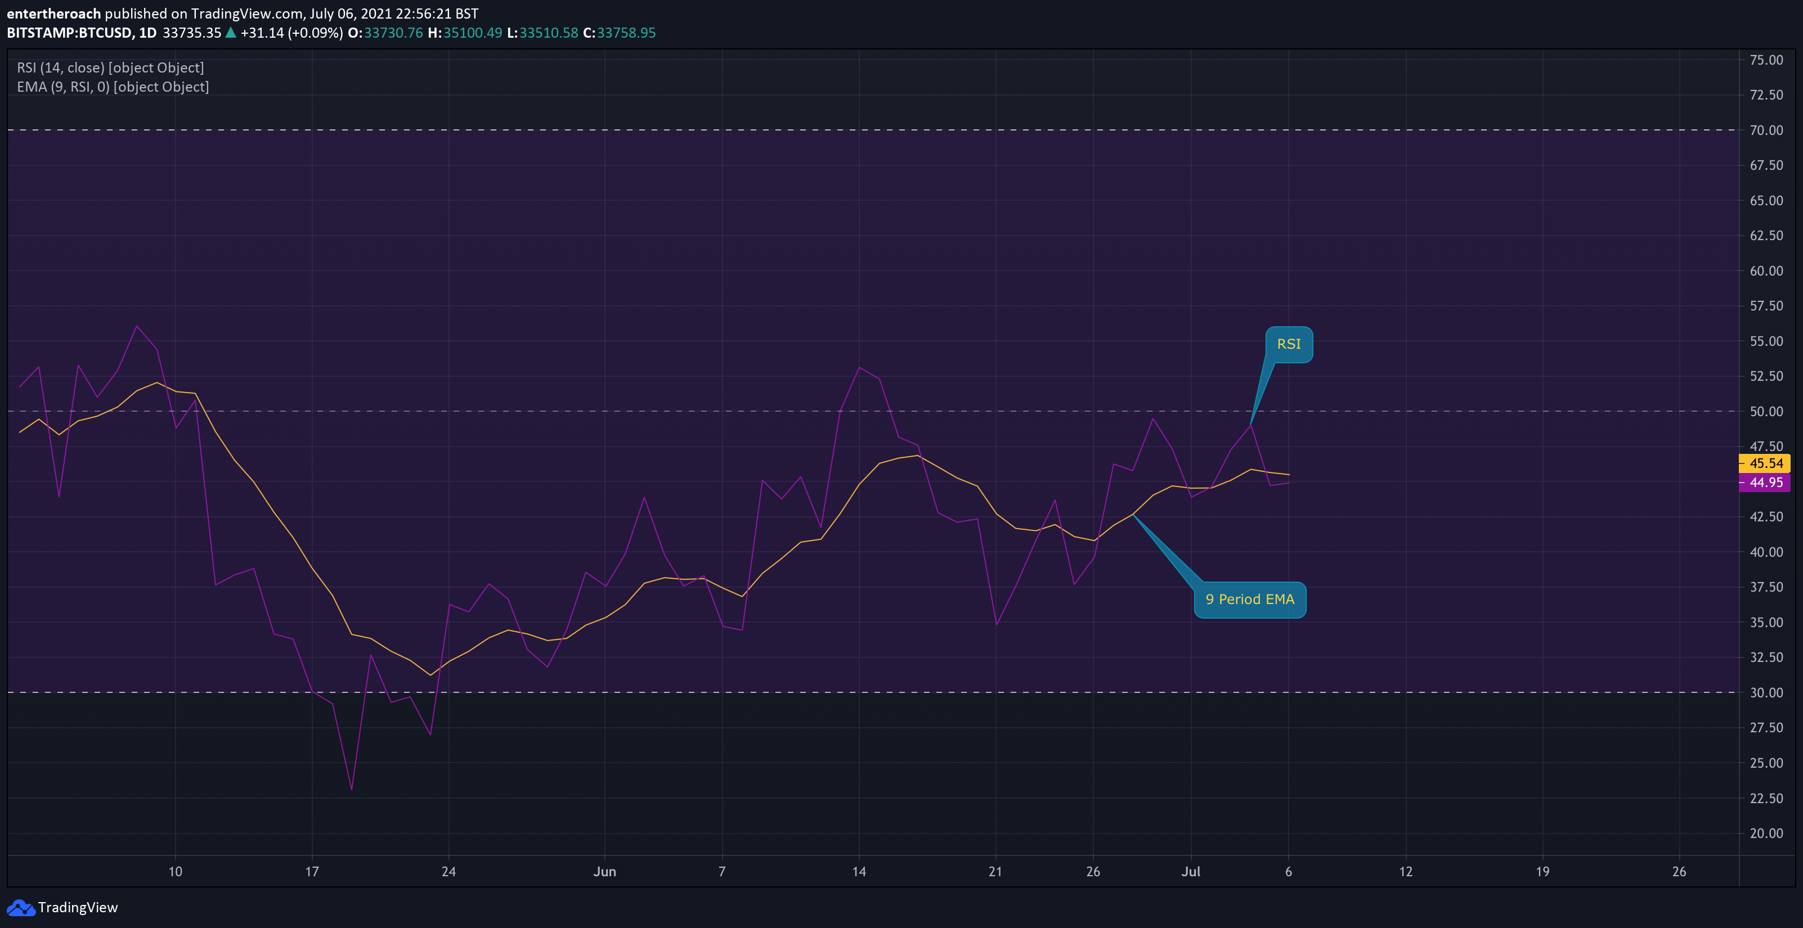
Task: Click the EMA (9, RSI, 0) indicator legend
Action: (113, 87)
